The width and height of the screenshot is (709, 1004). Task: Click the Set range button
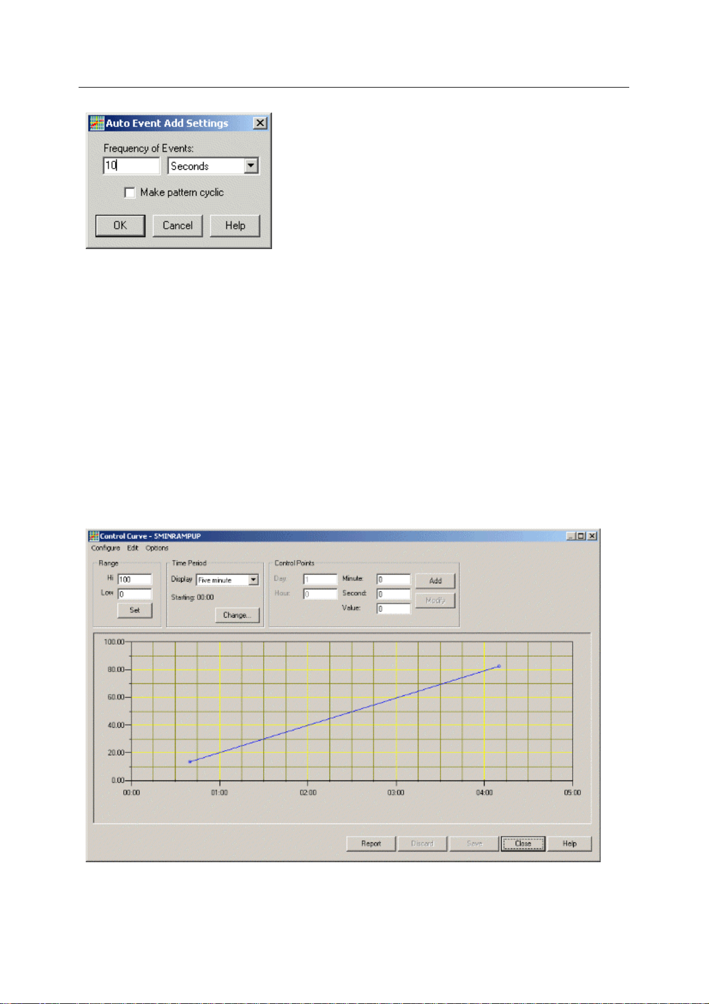[x=135, y=610]
